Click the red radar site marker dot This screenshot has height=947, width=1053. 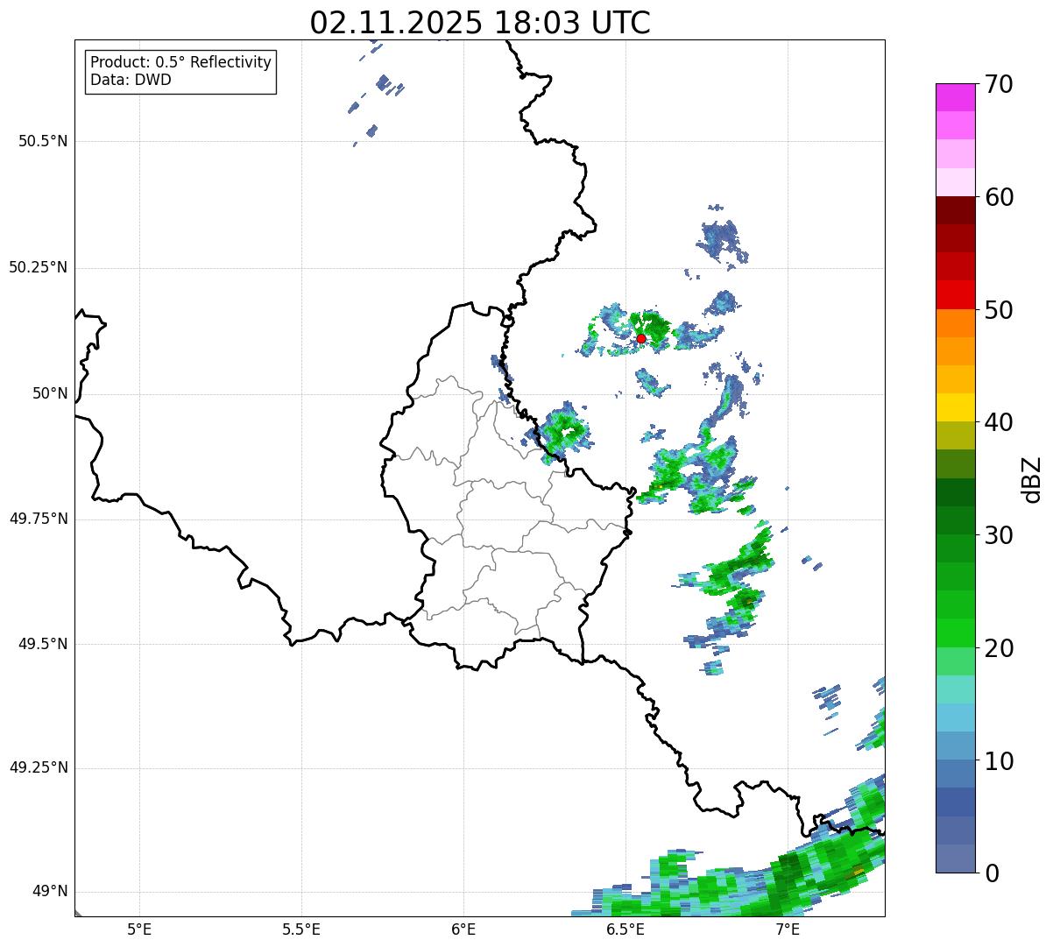[641, 338]
